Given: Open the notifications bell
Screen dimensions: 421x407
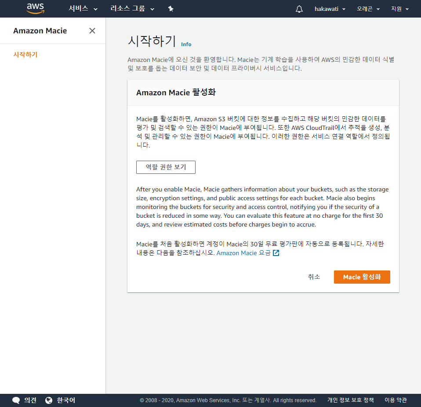Looking at the screenshot, I should tap(299, 9).
